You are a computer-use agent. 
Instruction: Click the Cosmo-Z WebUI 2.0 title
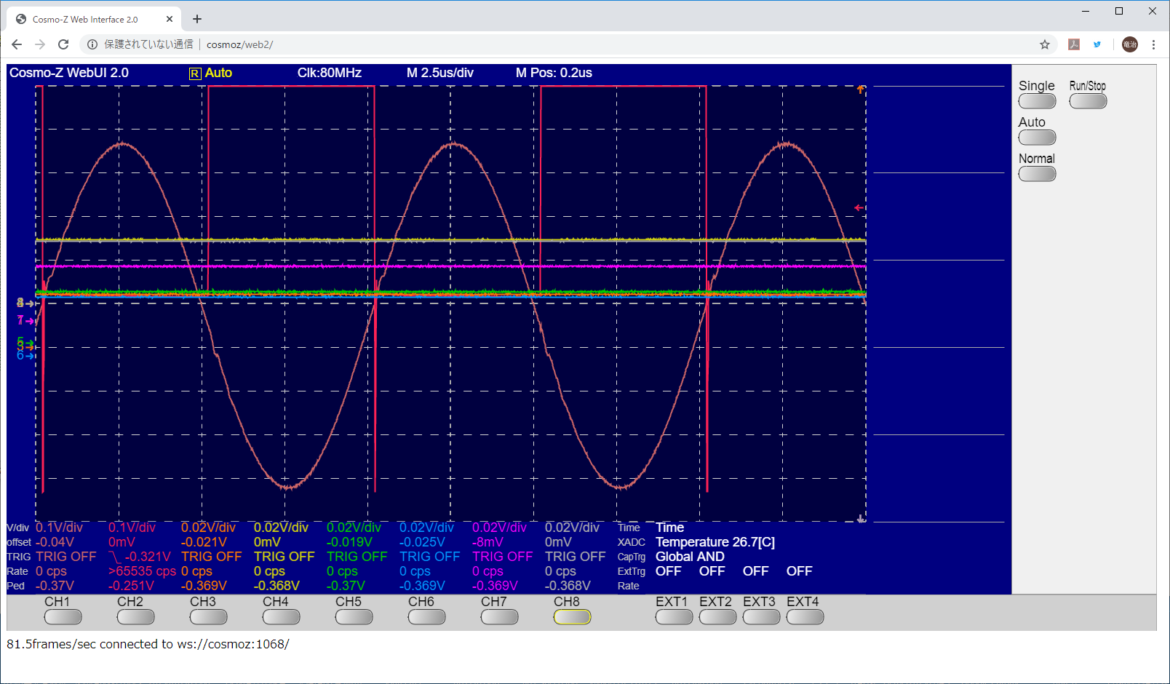tap(69, 73)
